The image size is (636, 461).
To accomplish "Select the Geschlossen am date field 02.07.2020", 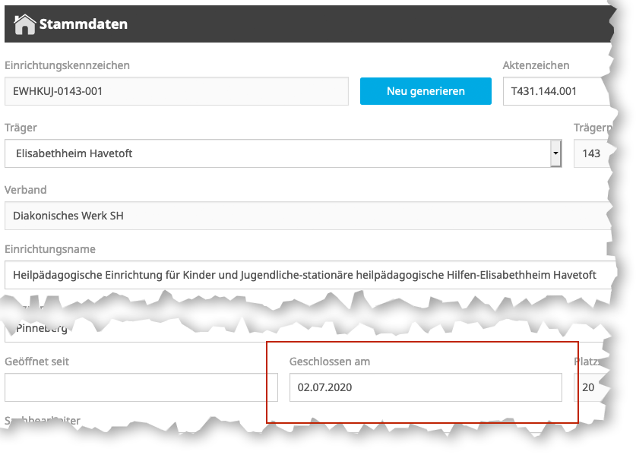I will 426,387.
